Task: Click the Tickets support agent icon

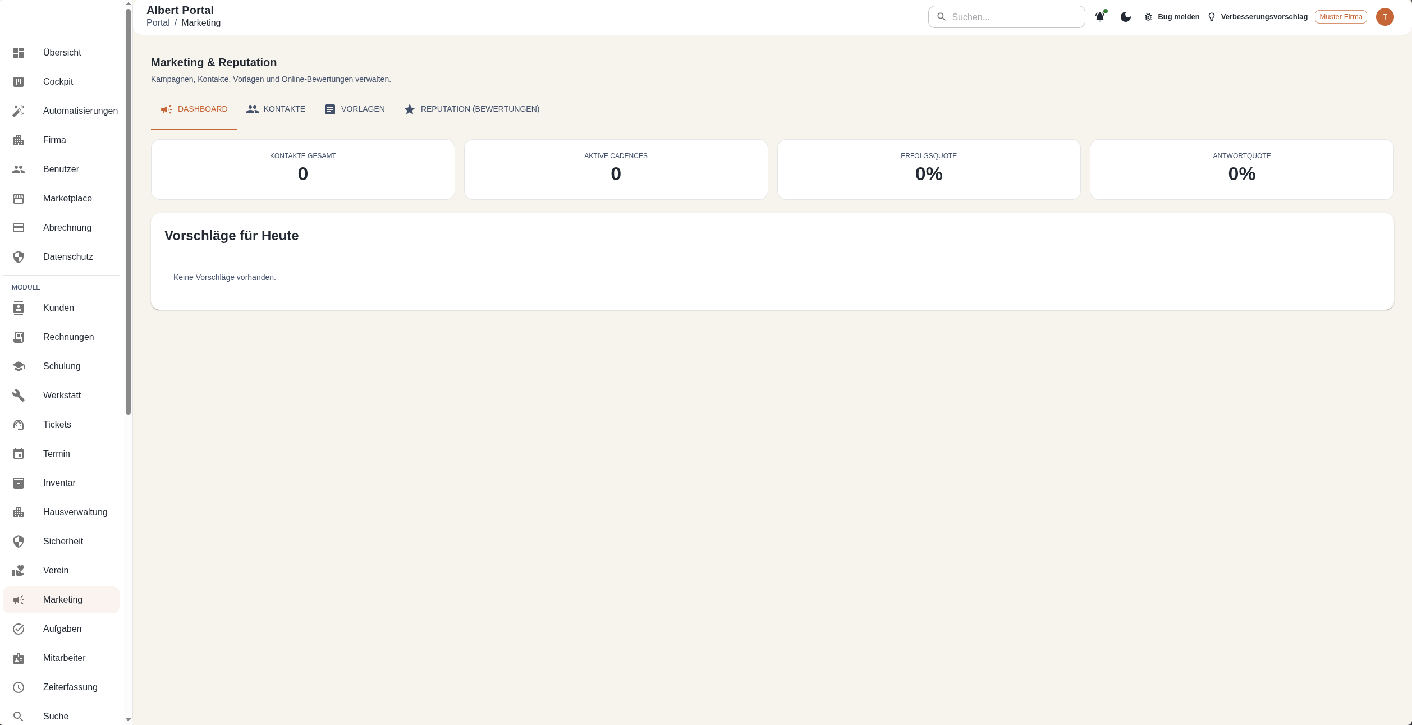Action: [19, 425]
